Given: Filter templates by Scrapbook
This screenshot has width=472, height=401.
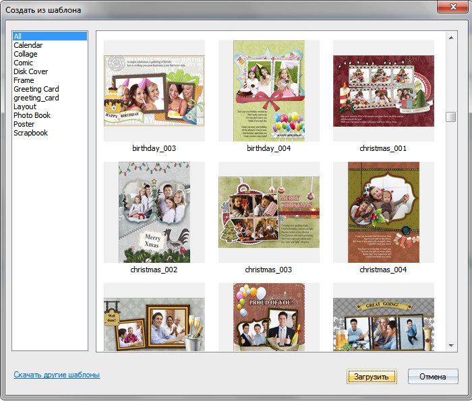Looking at the screenshot, I should pyautogui.click(x=31, y=133).
